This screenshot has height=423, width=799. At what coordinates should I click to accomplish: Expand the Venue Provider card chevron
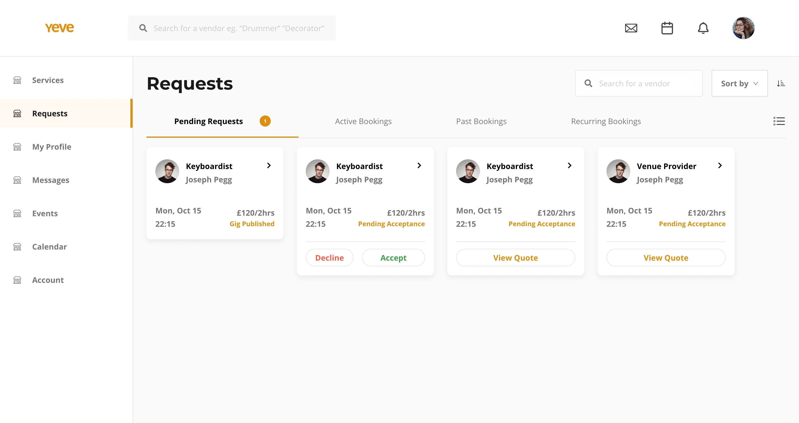point(720,166)
